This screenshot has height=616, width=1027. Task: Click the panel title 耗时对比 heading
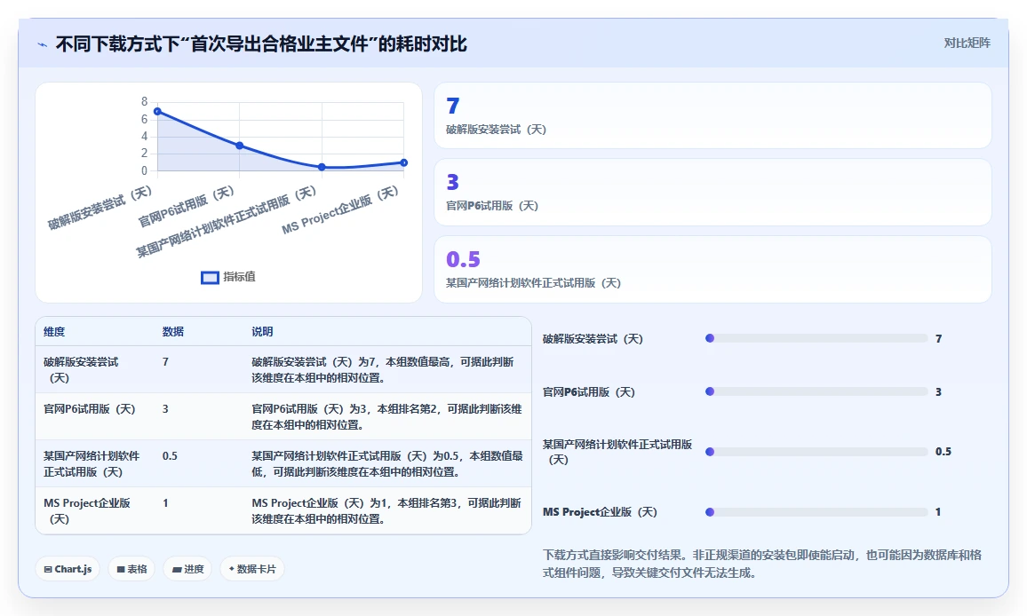click(261, 44)
